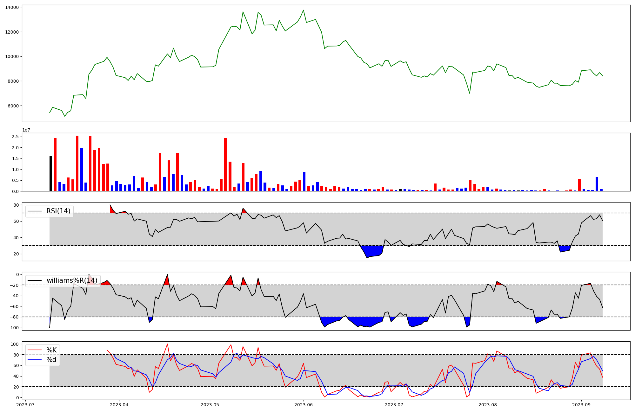The image size is (635, 412).
Task: Click the 2023-03 x-axis date label
Action: click(25, 404)
